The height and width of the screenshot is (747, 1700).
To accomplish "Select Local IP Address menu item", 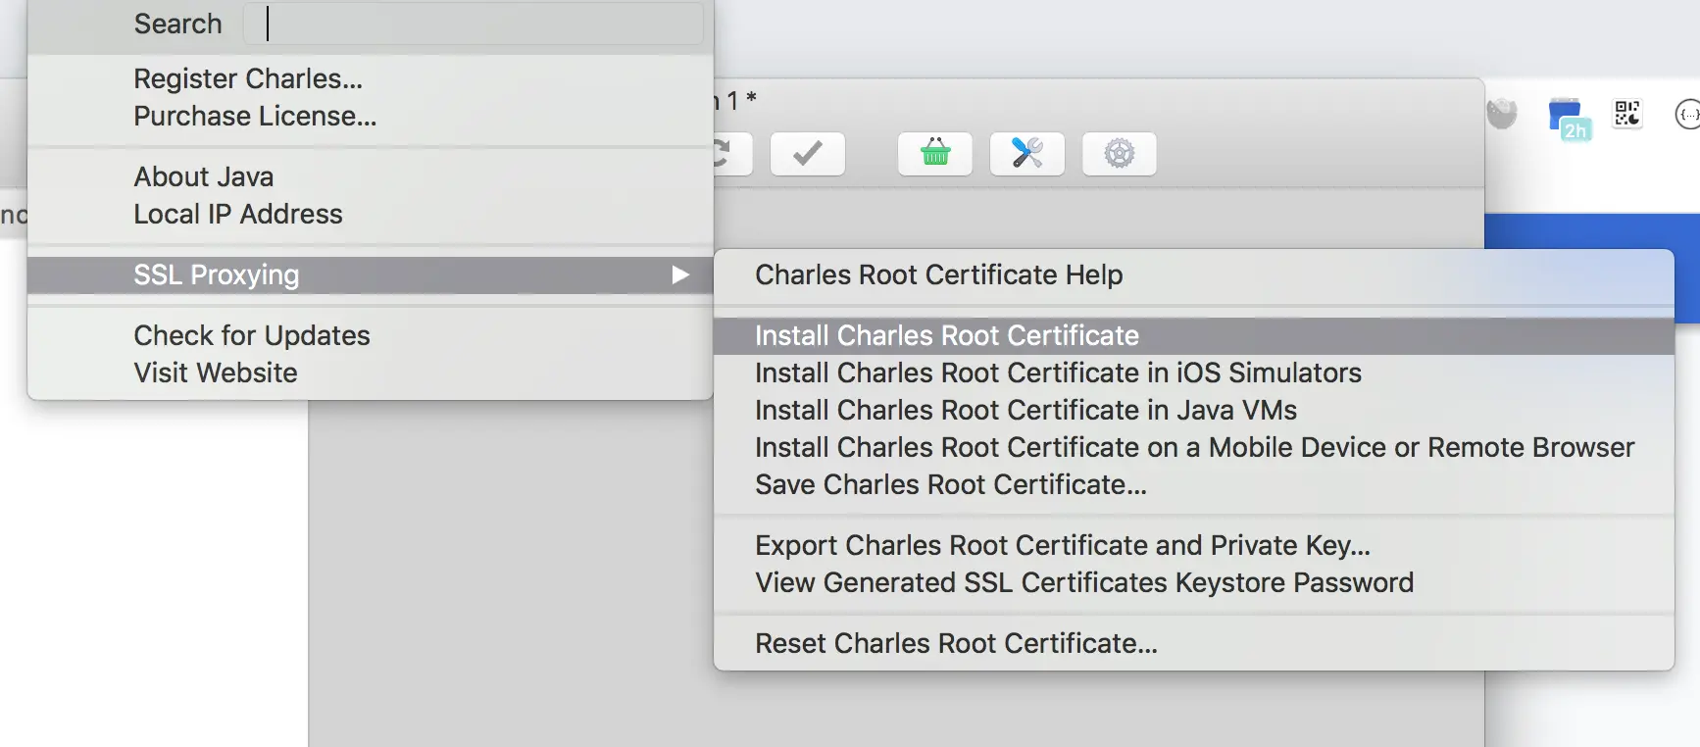I will (x=371, y=214).
